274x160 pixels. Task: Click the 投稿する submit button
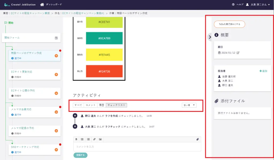80,155
